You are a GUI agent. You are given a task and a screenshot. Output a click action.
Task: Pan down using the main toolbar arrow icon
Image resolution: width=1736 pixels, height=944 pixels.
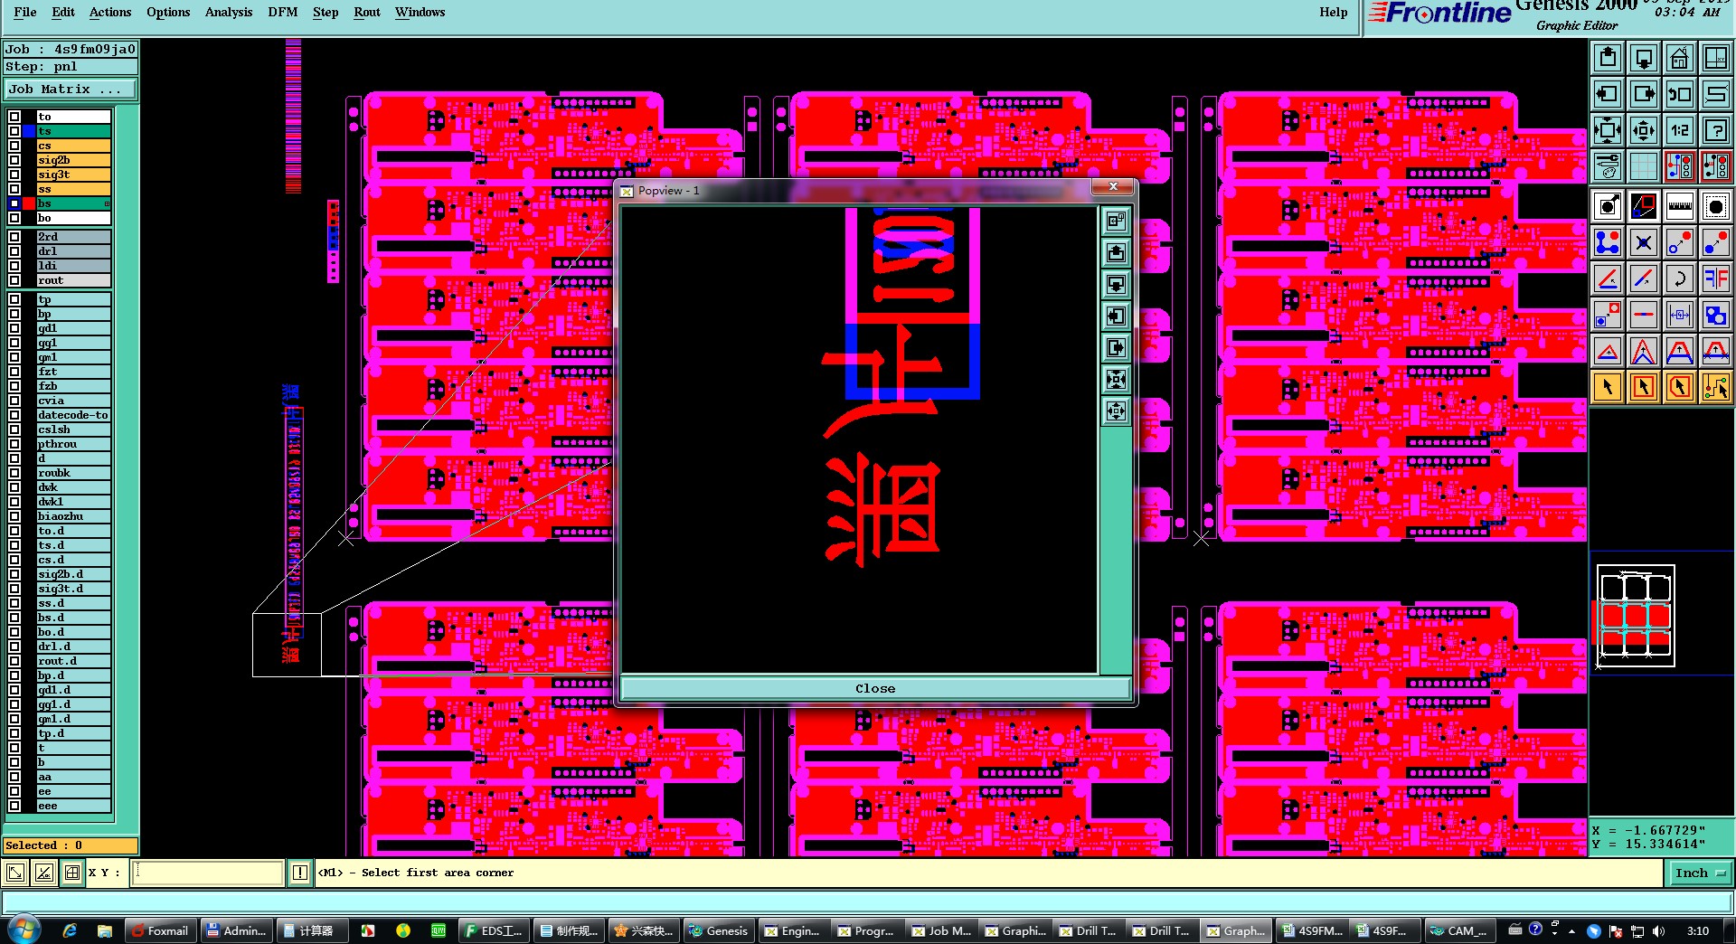(1643, 59)
